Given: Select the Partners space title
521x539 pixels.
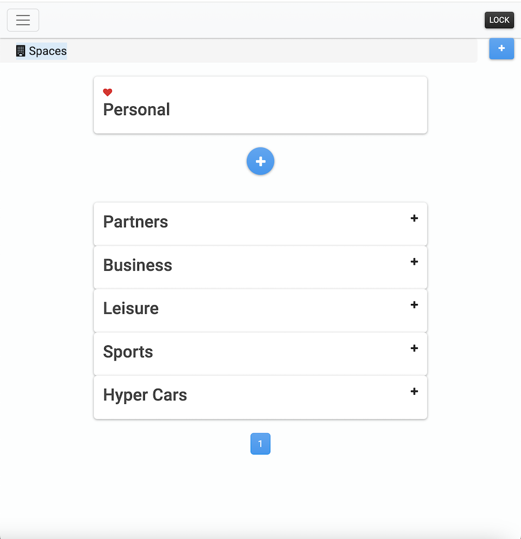Looking at the screenshot, I should pyautogui.click(x=136, y=222).
